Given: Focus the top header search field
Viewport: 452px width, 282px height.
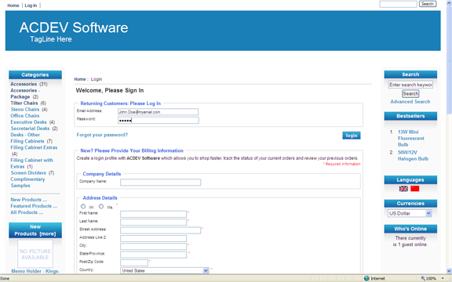Looking at the screenshot, I should [x=398, y=4].
